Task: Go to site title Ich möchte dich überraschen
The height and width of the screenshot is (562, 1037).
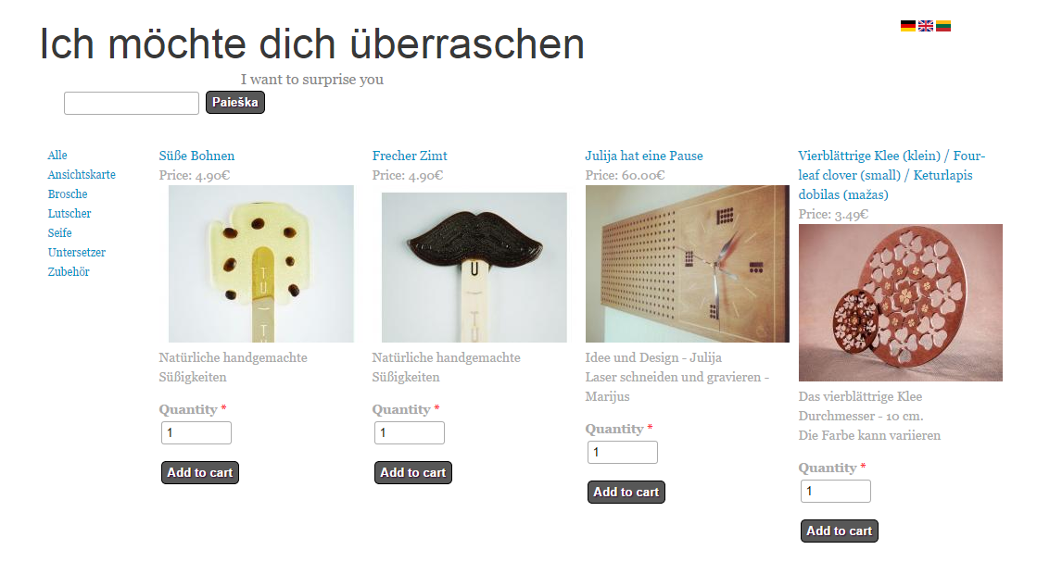Action: point(311,44)
